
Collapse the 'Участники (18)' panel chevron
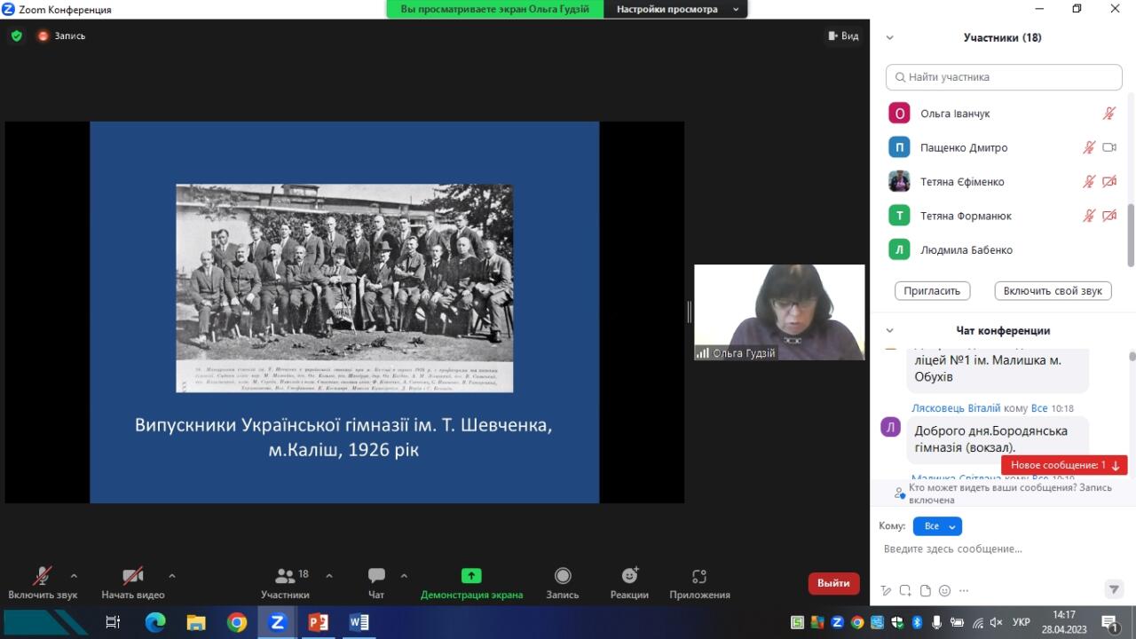pyautogui.click(x=889, y=37)
